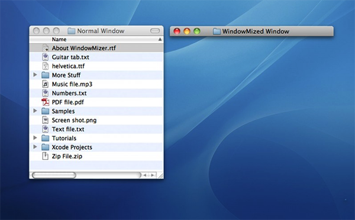Select the About WindowMizer.rtf file icon
Image resolution: width=355 pixels, height=220 pixels.
46,48
